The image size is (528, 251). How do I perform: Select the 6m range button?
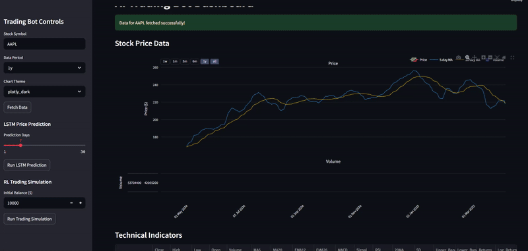pyautogui.click(x=195, y=61)
